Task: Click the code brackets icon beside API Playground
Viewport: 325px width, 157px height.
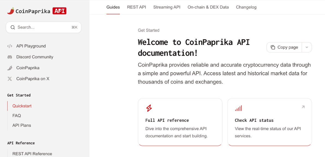Action: click(10, 46)
